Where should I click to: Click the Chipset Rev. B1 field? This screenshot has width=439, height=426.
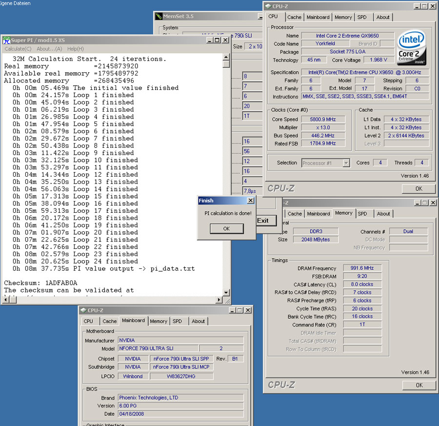[235, 359]
